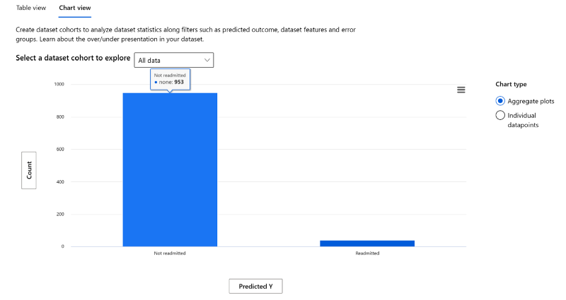The height and width of the screenshot is (300, 566).
Task: Click the tooltip showing none: 953
Action: 170,79
